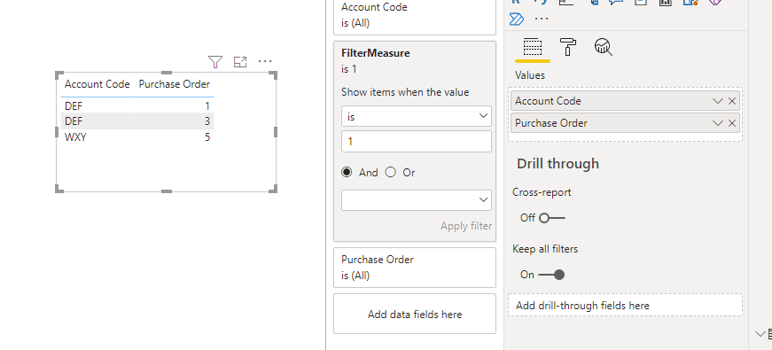This screenshot has width=772, height=350.
Task: Open the 'is' condition dropdown
Action: click(x=417, y=116)
